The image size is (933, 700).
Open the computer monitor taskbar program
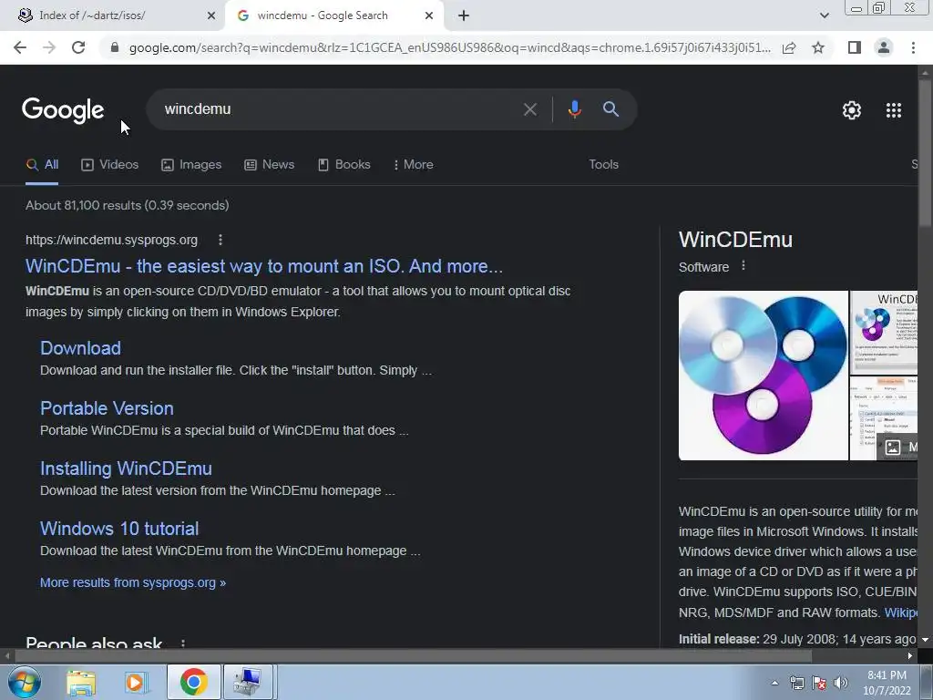[248, 682]
